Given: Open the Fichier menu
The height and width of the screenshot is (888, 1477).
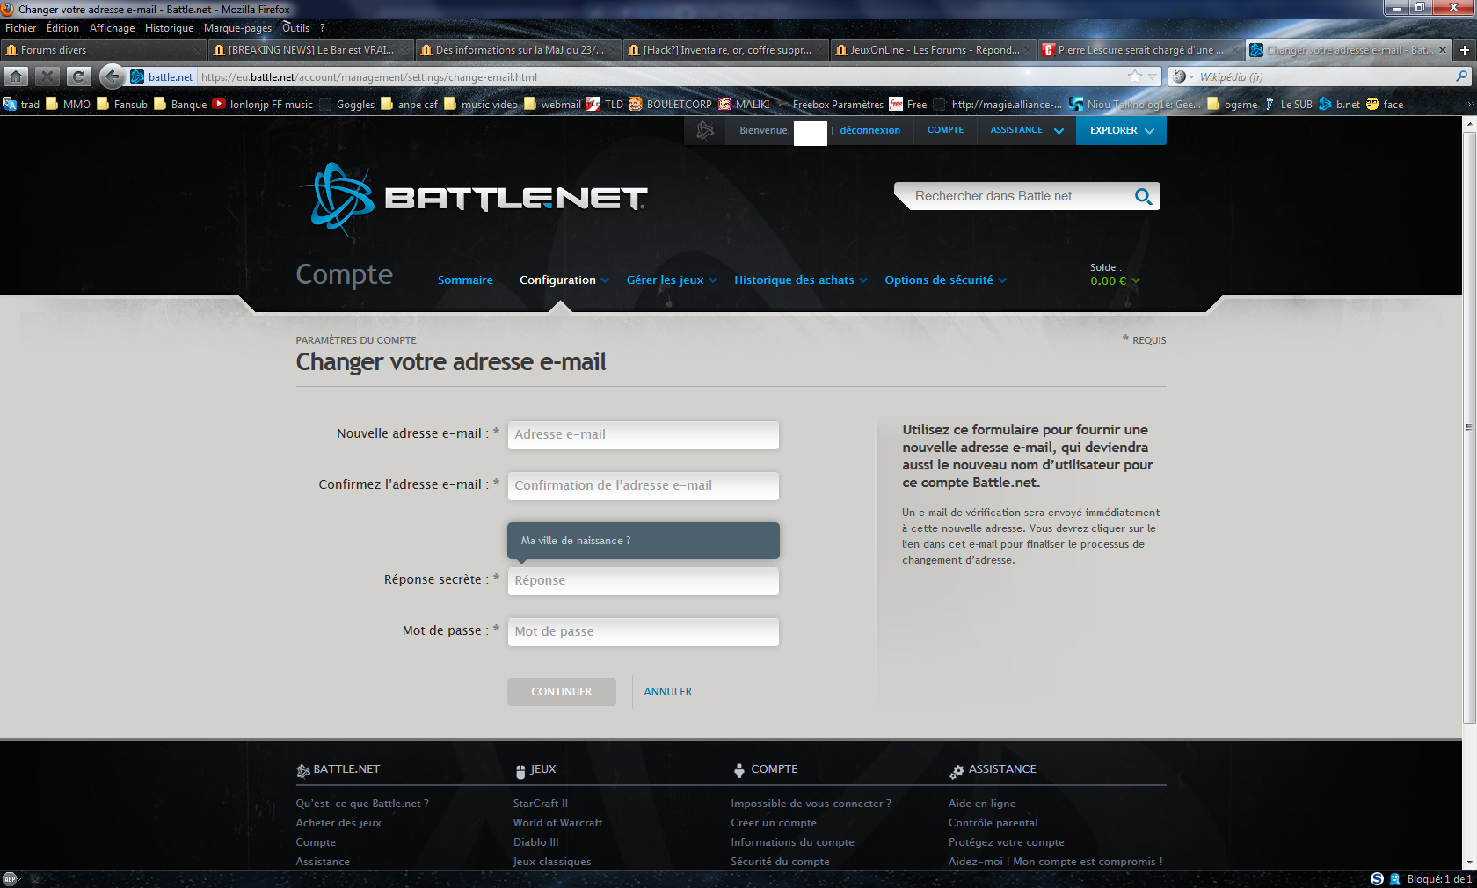Looking at the screenshot, I should tap(20, 28).
